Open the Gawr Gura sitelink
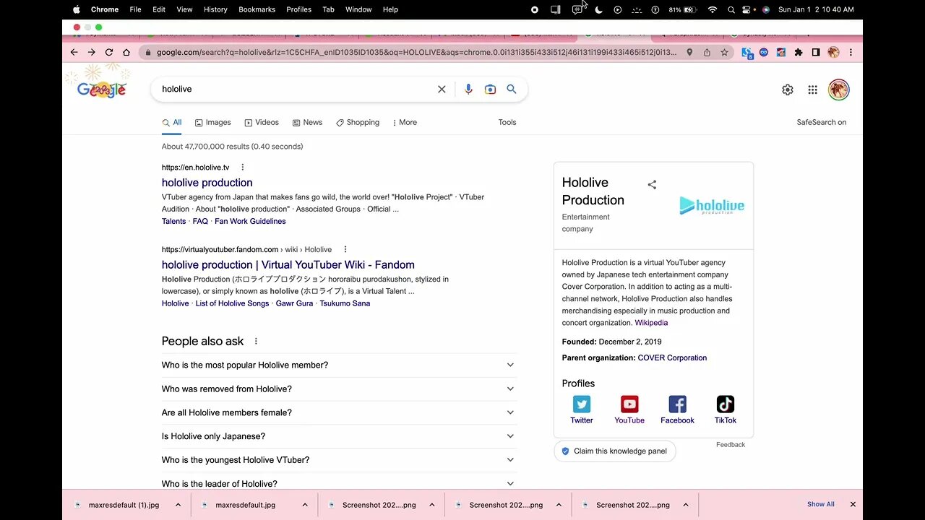 coord(295,303)
